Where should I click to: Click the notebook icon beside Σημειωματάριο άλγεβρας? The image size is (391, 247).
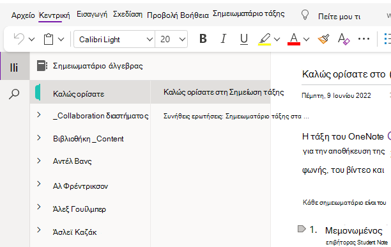click(42, 66)
